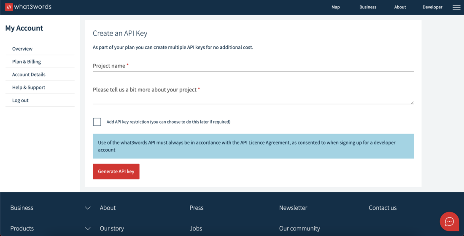Open the live chat bubble
Screen dimensions: 464x236
click(449, 222)
